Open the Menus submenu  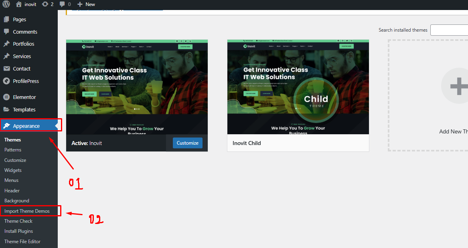click(11, 180)
